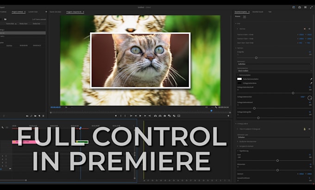
Task: Jump to the Out point
Action: pos(150,116)
